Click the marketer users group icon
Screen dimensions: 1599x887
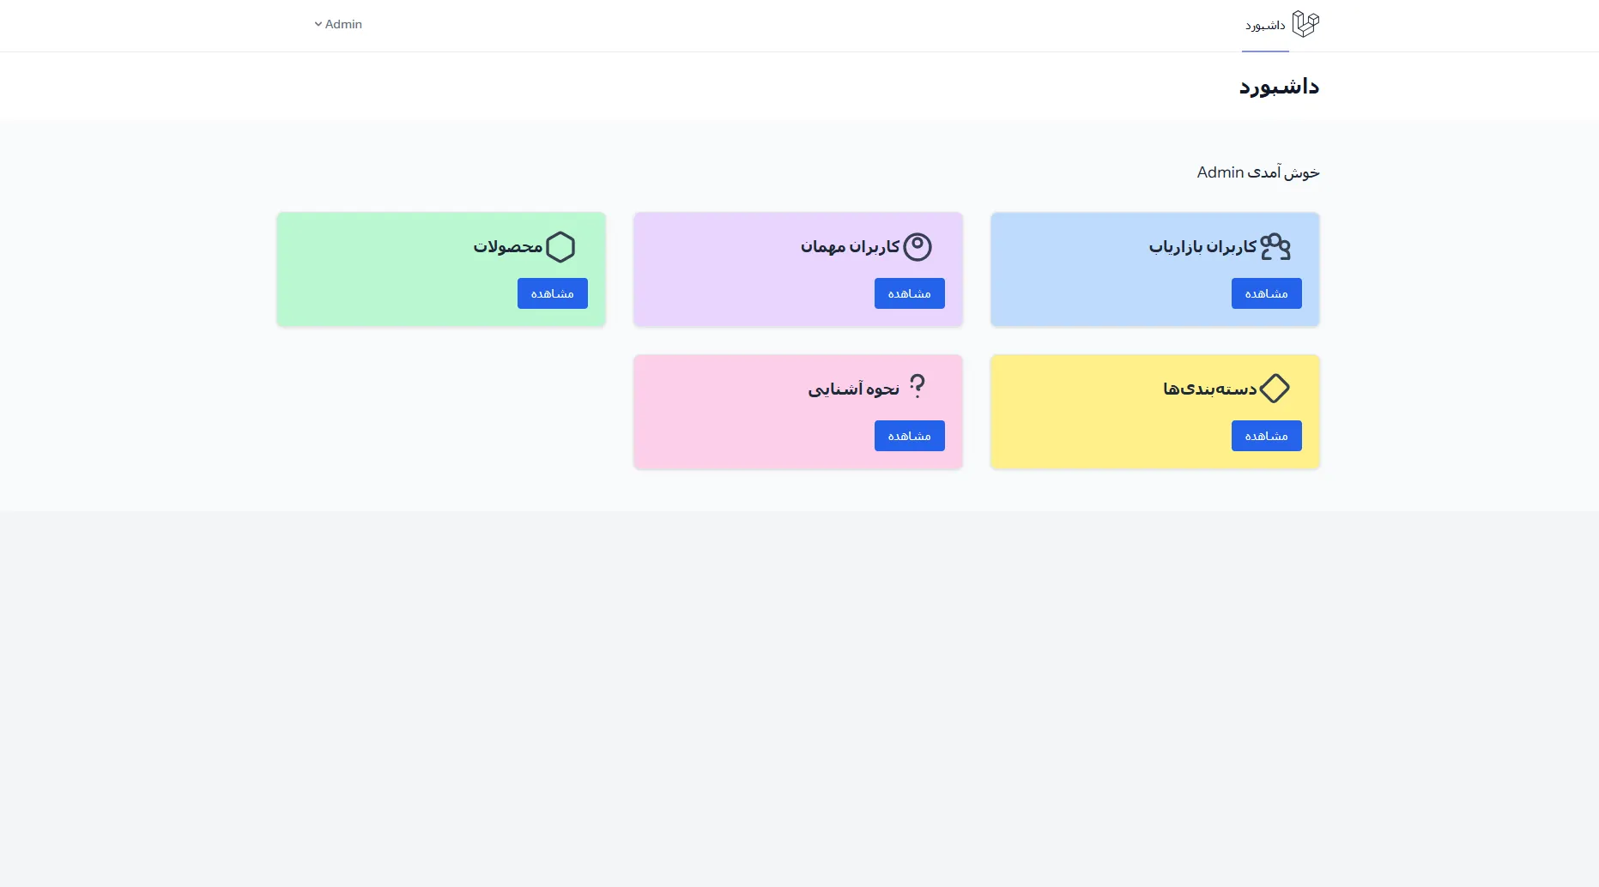1275,247
